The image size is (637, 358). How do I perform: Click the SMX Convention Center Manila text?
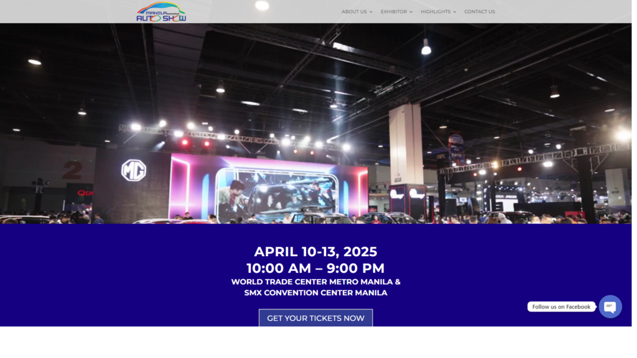tap(315, 293)
